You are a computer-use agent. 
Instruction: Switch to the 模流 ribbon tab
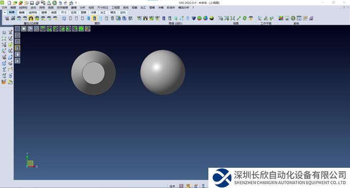click(113, 13)
